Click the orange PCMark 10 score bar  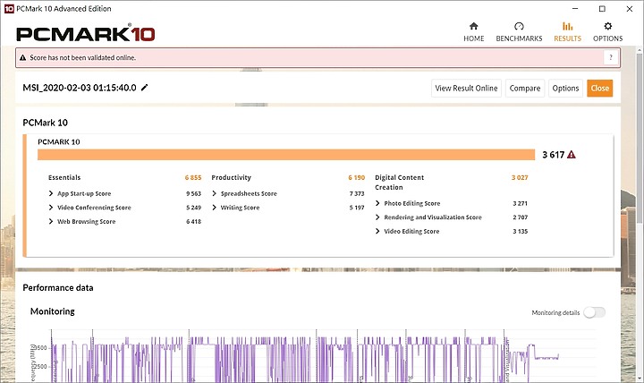[286, 155]
